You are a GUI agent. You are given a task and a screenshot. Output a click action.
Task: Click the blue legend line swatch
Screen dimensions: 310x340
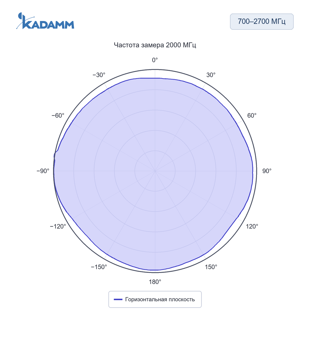point(118,299)
